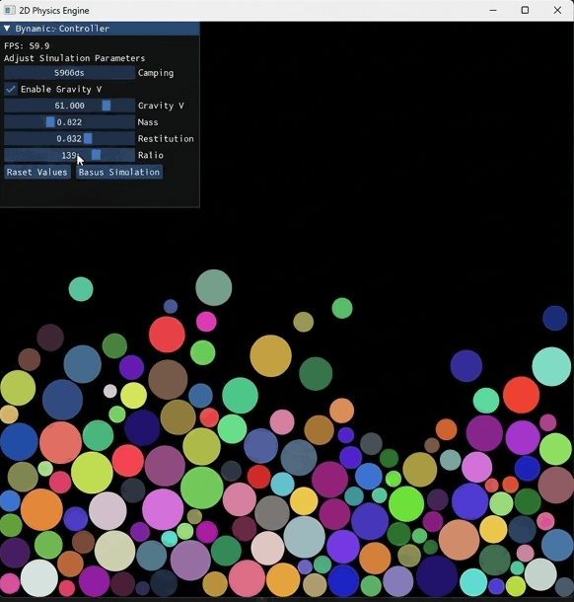This screenshot has height=602, width=574.
Task: Maximize the 2D Physics Engine window
Action: 525,11
